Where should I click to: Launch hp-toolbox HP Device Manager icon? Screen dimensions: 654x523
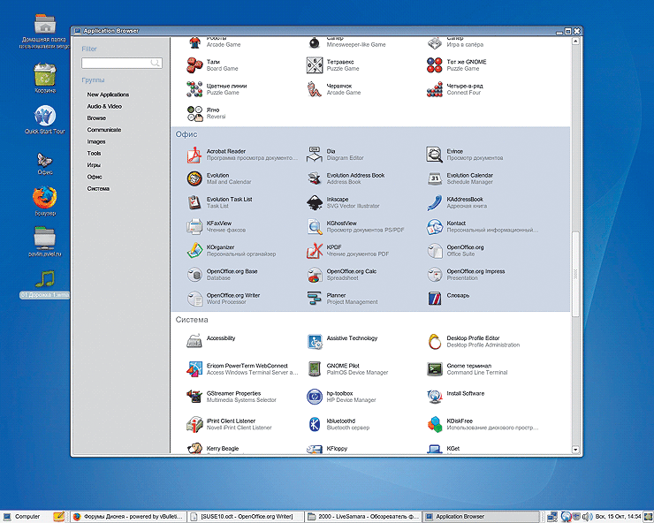(314, 397)
